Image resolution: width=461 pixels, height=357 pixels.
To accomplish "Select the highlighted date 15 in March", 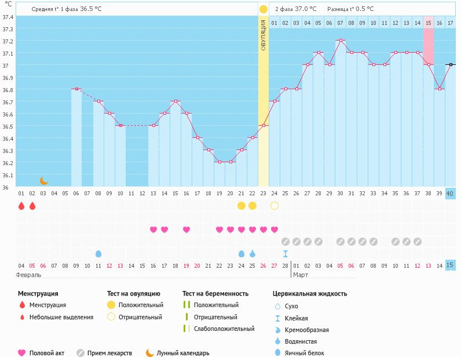I will click(x=451, y=265).
